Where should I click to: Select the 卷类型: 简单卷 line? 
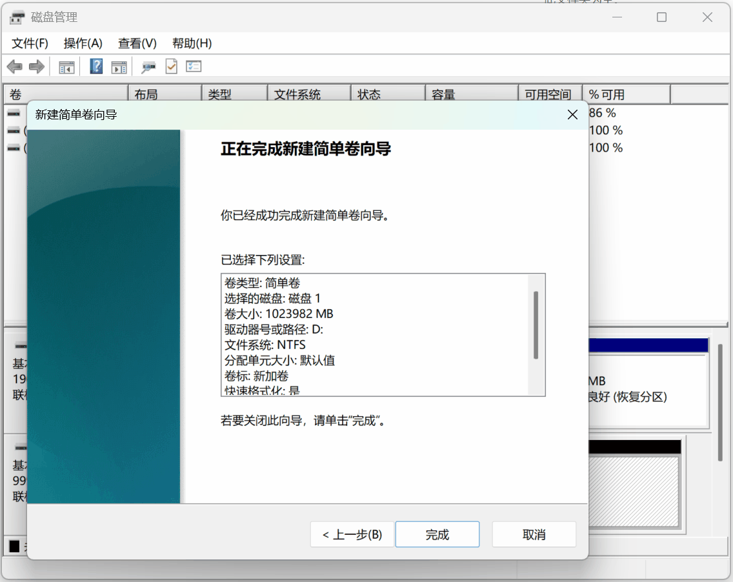[x=262, y=283]
